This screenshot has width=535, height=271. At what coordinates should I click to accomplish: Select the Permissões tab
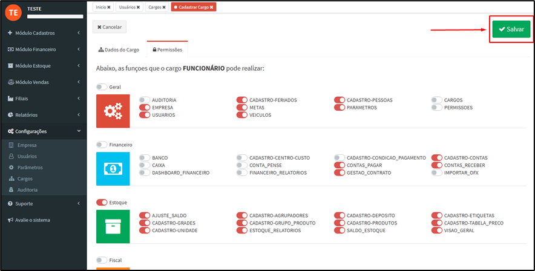coord(168,50)
